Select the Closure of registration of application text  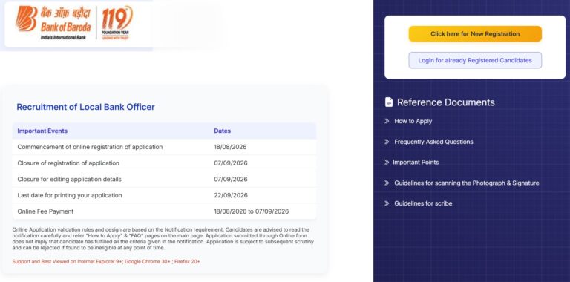68,163
